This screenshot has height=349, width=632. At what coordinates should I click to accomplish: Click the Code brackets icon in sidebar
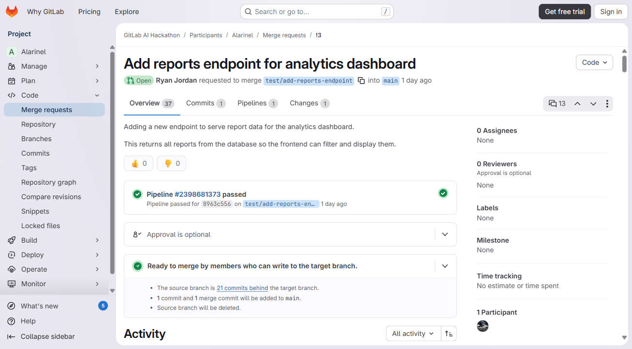pyautogui.click(x=12, y=95)
